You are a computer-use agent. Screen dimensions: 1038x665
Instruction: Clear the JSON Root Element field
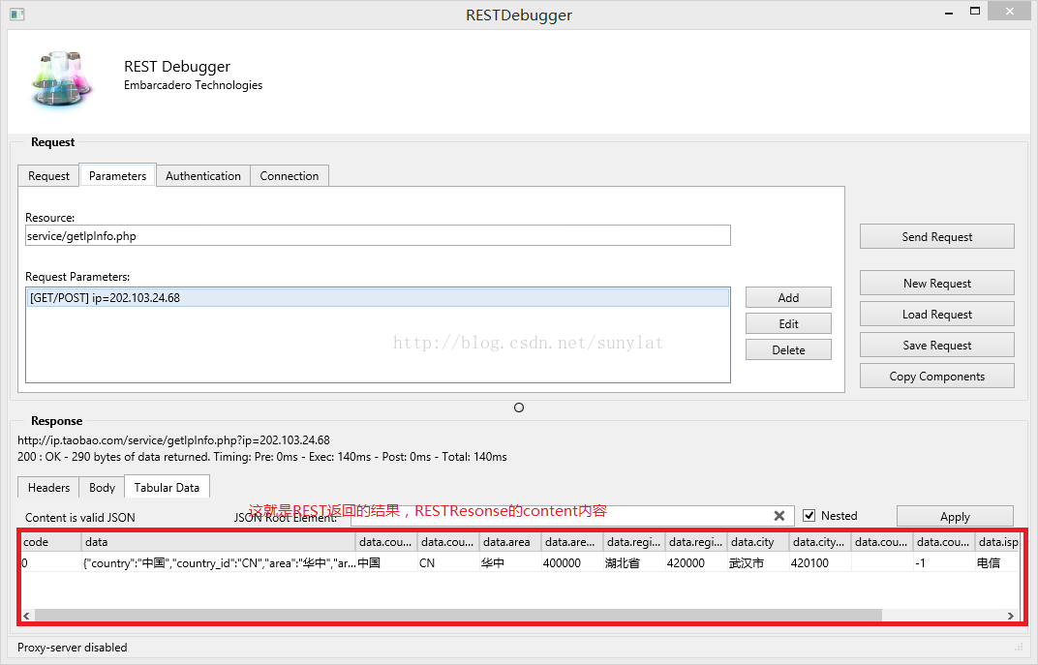click(x=779, y=516)
